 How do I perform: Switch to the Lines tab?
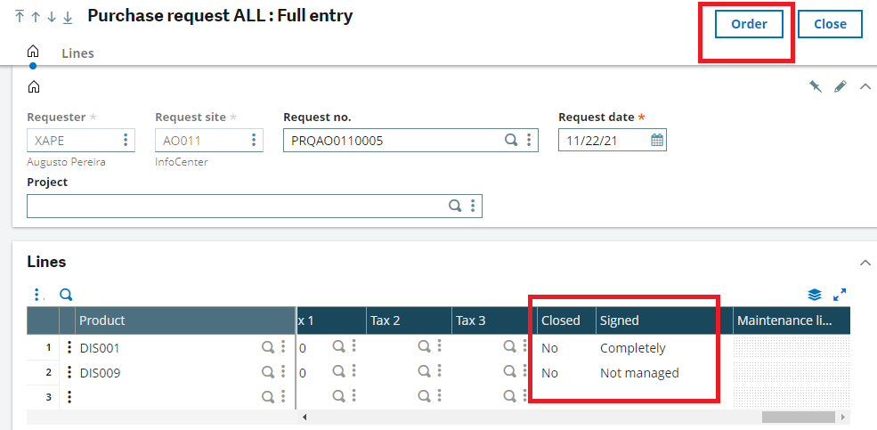click(77, 53)
